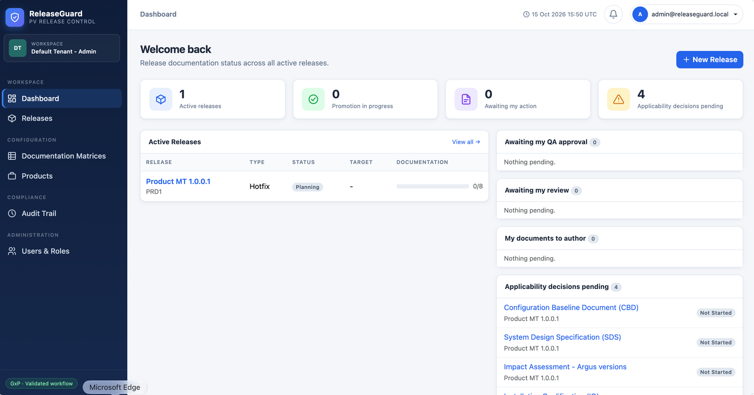The width and height of the screenshot is (754, 395).
Task: Open Product MT 1.0.0.1 release
Action: [178, 181]
